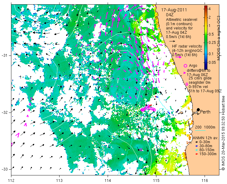Click the longitude axis label '112'
Image resolution: width=227 pixels, height=184 pixels.
pos(11,181)
